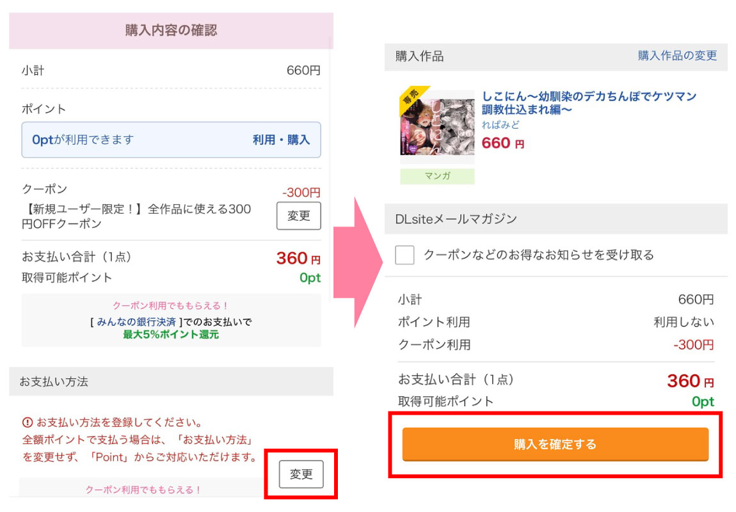Toggle the DLsite newsletter checkbox
The width and height of the screenshot is (736, 512).
point(404,255)
